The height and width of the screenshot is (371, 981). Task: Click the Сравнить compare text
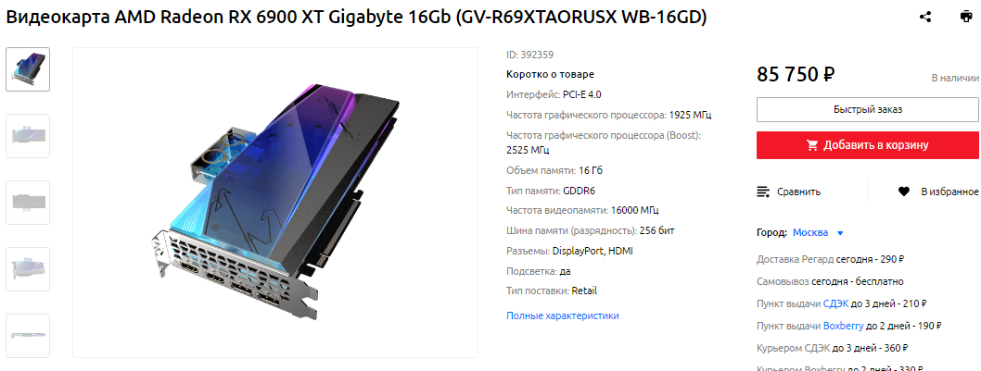point(799,192)
